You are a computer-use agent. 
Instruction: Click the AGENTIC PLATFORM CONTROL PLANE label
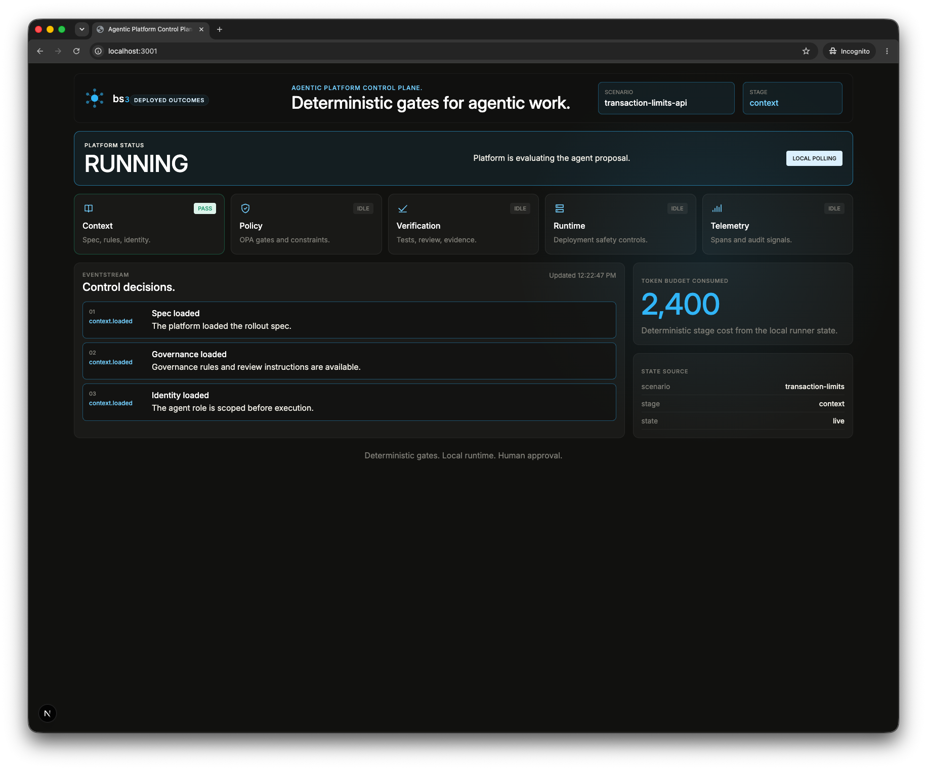(x=357, y=88)
